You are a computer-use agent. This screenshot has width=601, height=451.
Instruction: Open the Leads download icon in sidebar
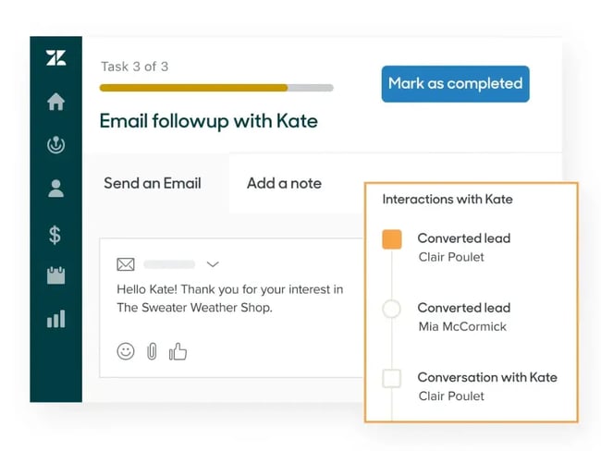tap(56, 145)
